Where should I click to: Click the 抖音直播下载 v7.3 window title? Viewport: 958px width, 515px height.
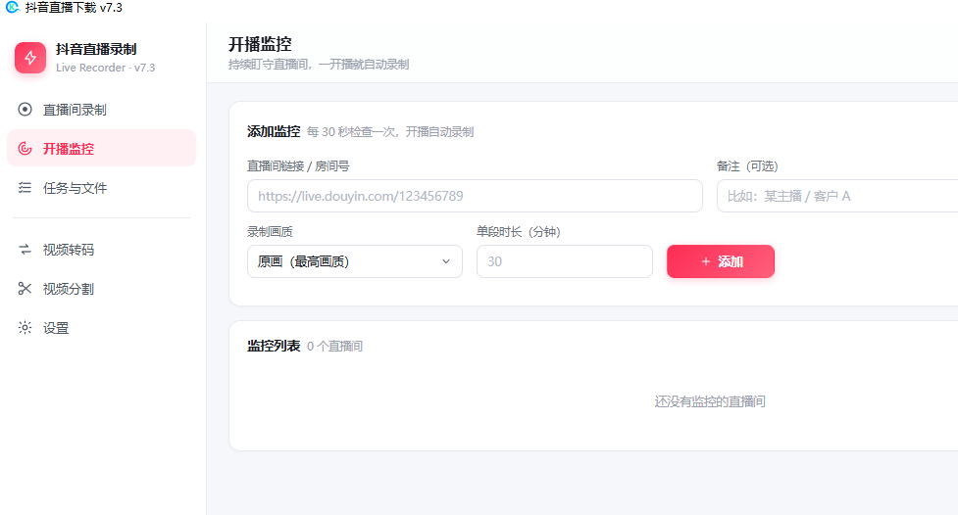pos(74,7)
